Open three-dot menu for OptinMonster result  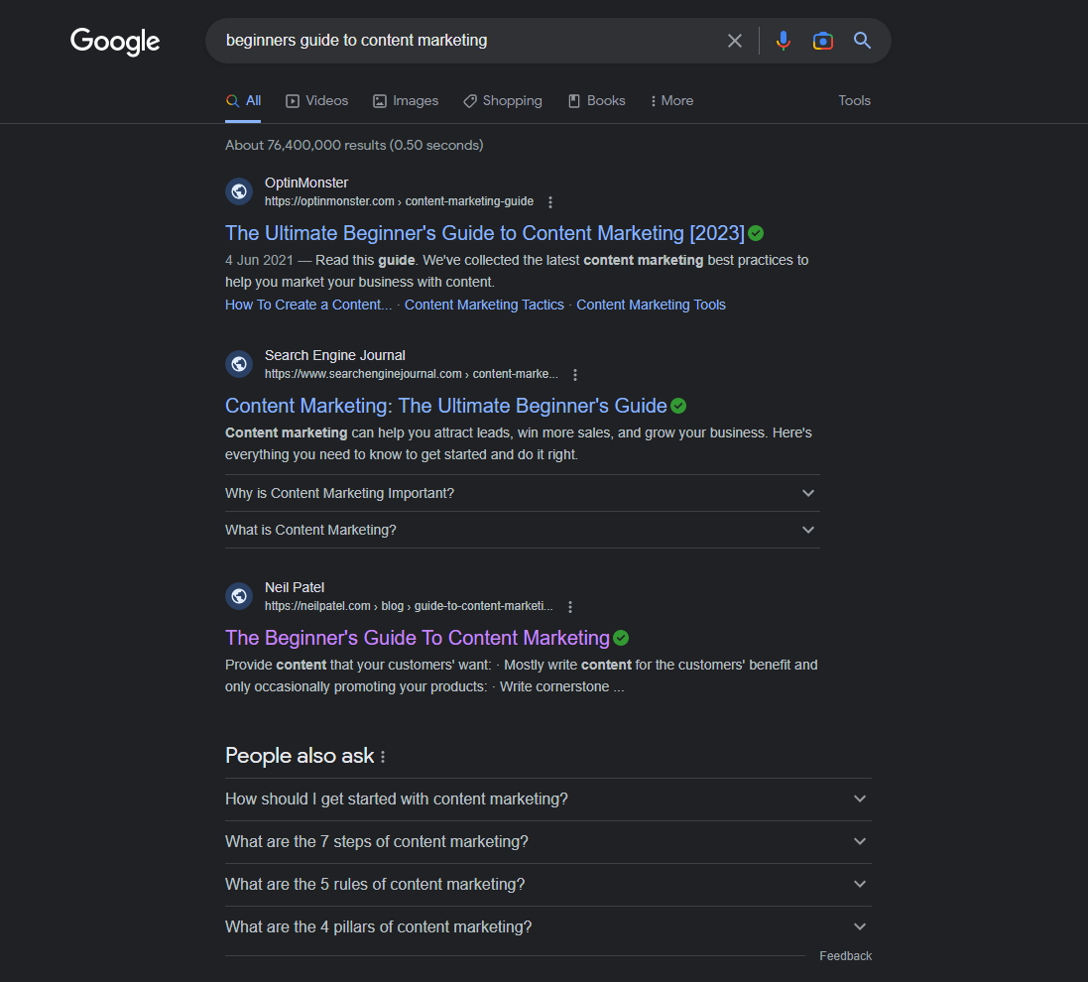[550, 202]
